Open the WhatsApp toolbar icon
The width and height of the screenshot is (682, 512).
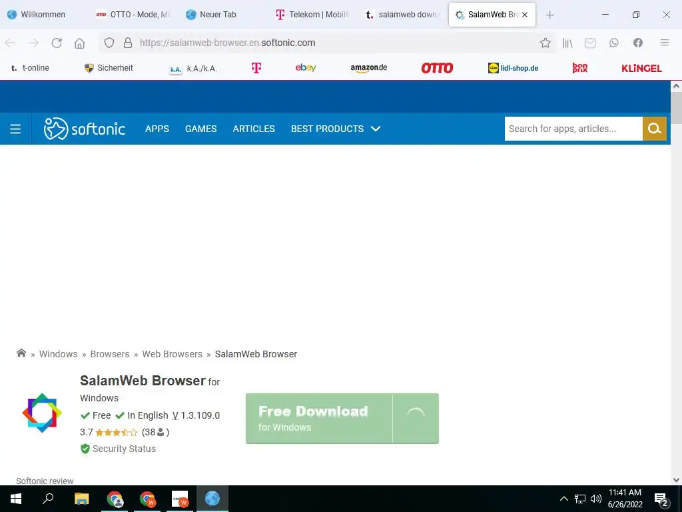coord(613,43)
